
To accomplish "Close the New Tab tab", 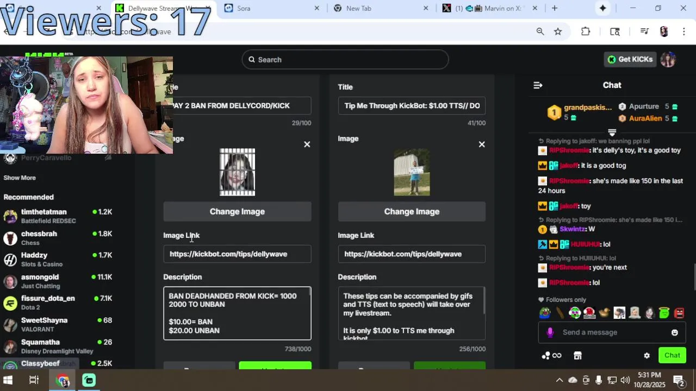I will pyautogui.click(x=426, y=8).
